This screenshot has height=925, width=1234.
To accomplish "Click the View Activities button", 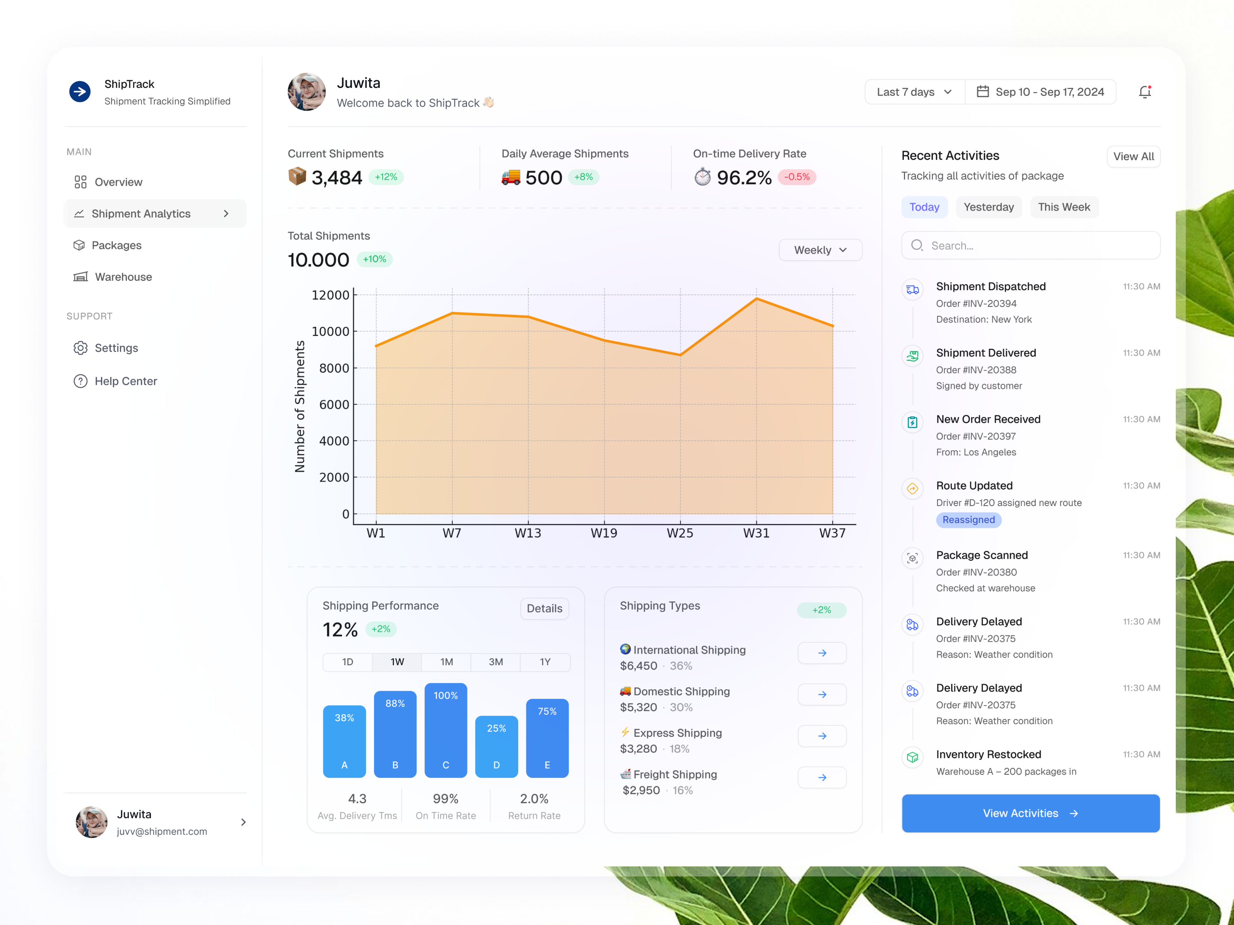I will 1030,813.
